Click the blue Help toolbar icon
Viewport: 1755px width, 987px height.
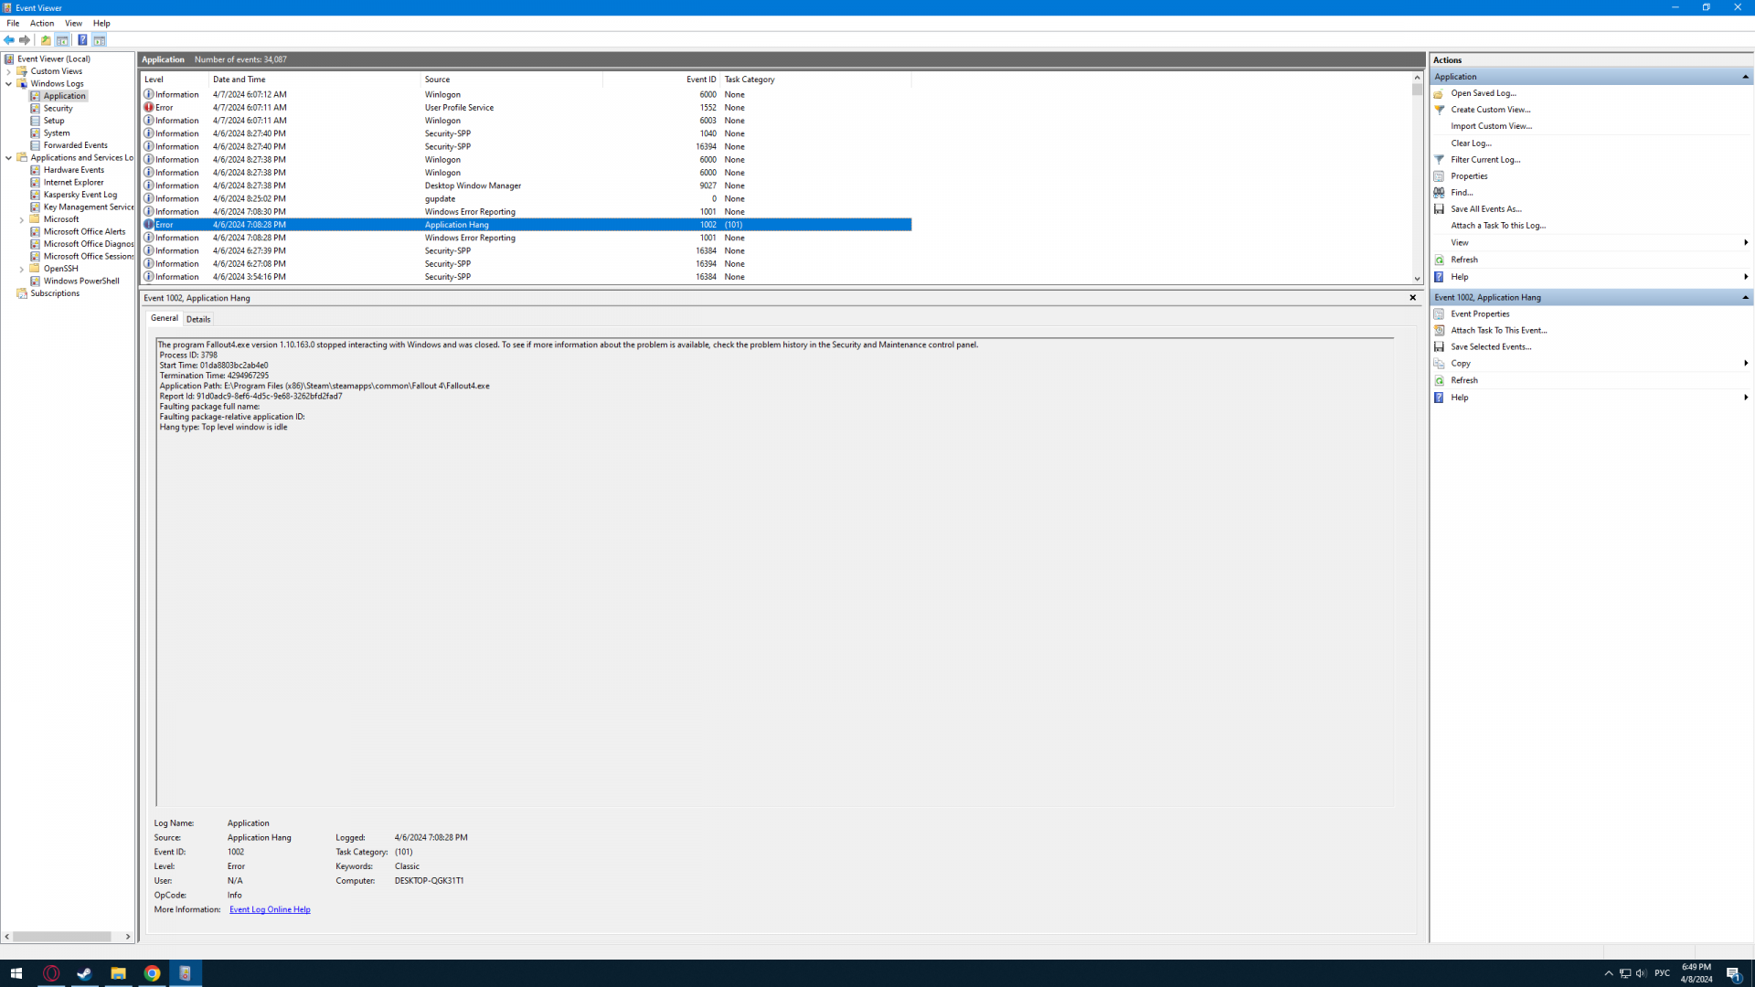coord(82,40)
